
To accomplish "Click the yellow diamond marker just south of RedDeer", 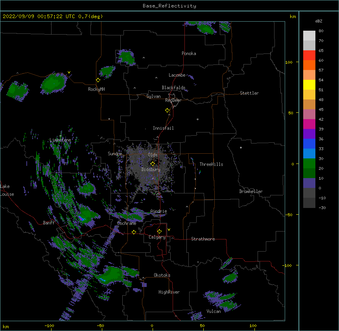I will [168, 110].
